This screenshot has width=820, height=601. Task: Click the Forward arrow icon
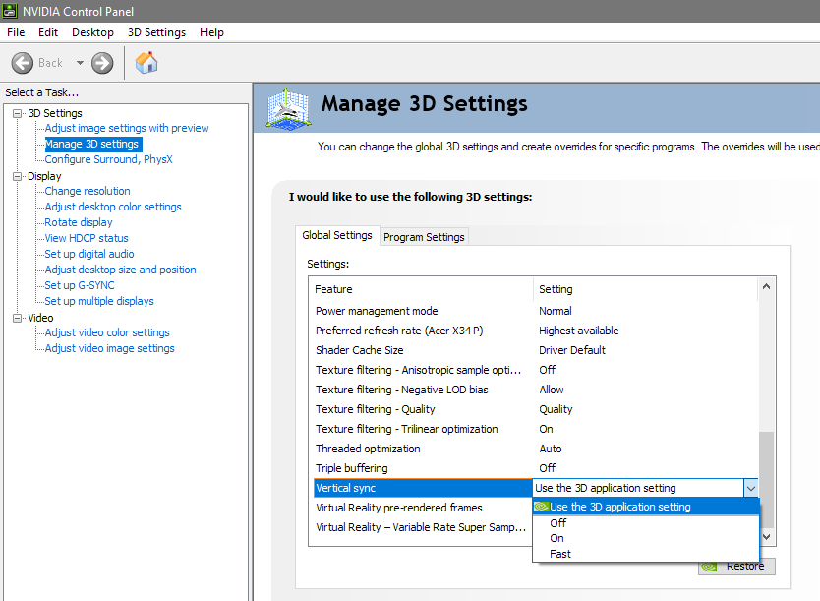(102, 63)
